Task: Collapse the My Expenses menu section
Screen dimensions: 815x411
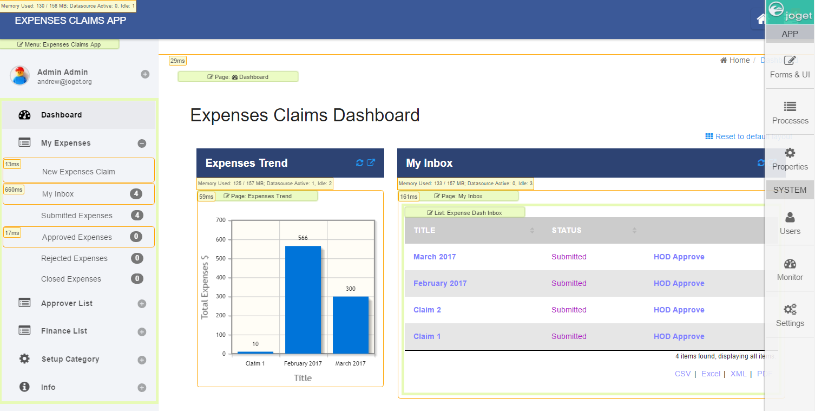Action: tap(142, 143)
